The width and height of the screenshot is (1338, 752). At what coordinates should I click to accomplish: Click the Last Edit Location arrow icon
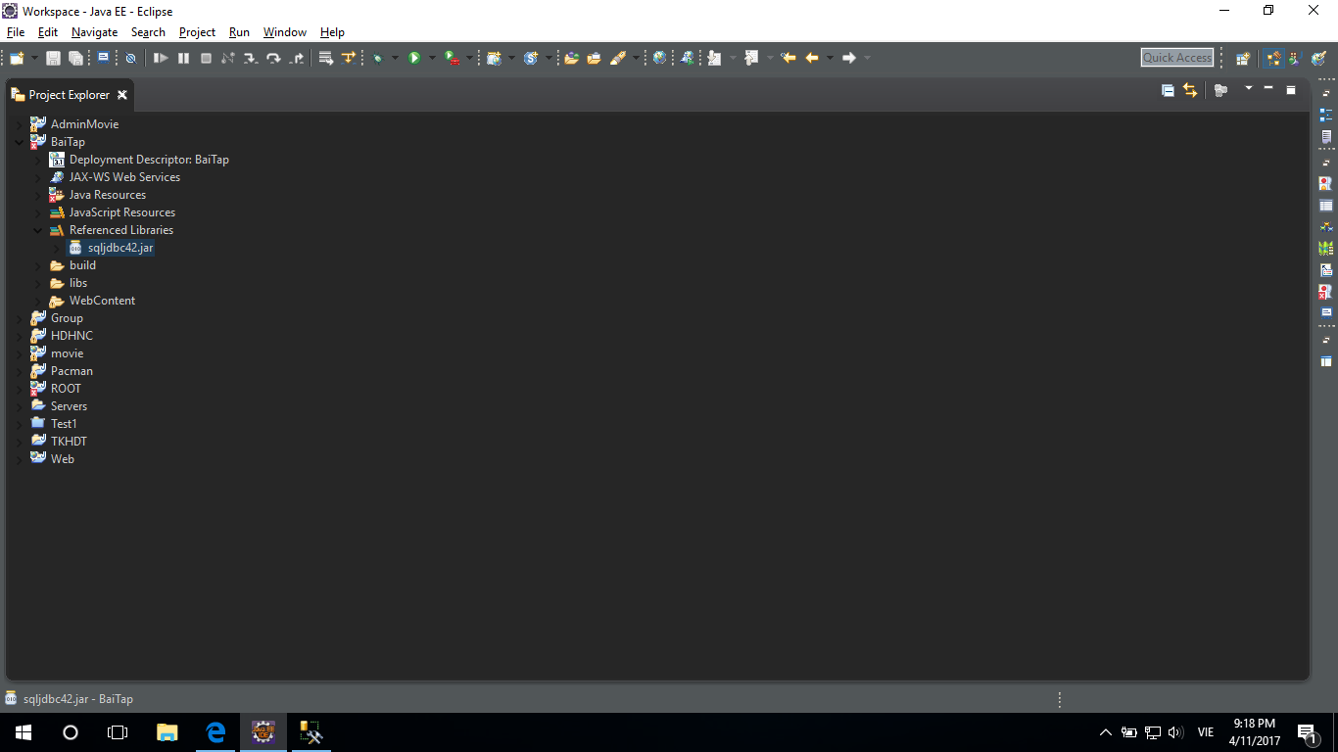(x=788, y=58)
